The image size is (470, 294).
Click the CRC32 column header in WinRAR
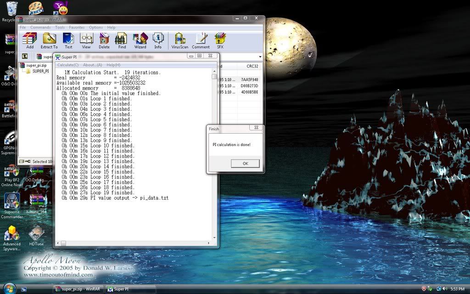(x=252, y=66)
